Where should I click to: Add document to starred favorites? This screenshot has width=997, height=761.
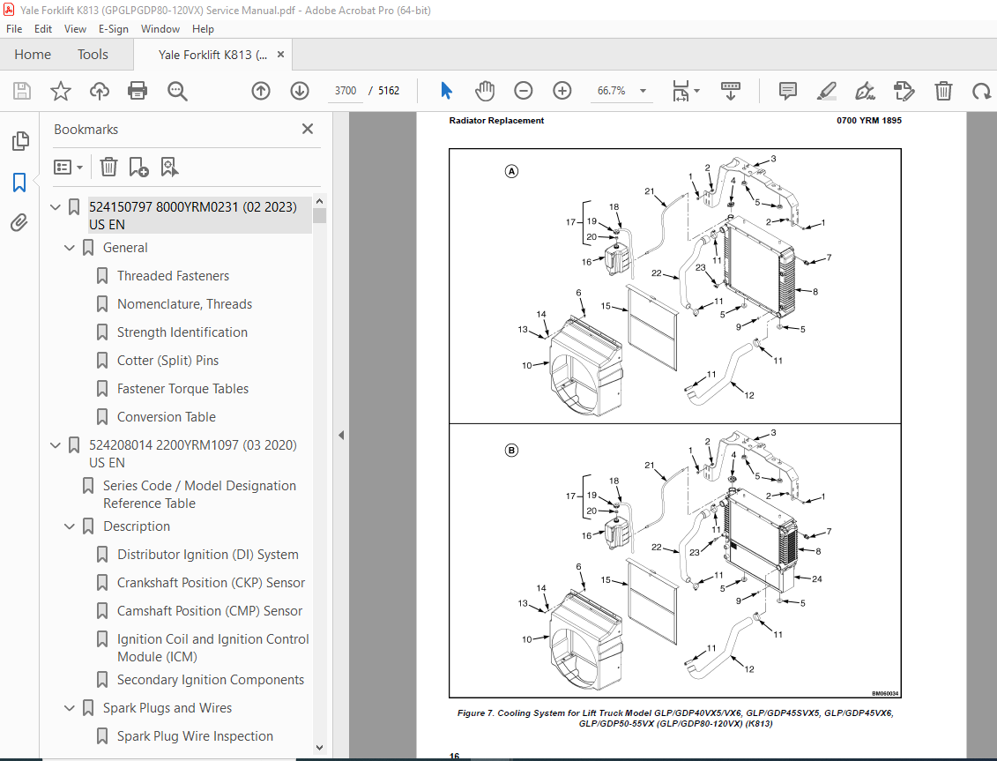pos(61,91)
